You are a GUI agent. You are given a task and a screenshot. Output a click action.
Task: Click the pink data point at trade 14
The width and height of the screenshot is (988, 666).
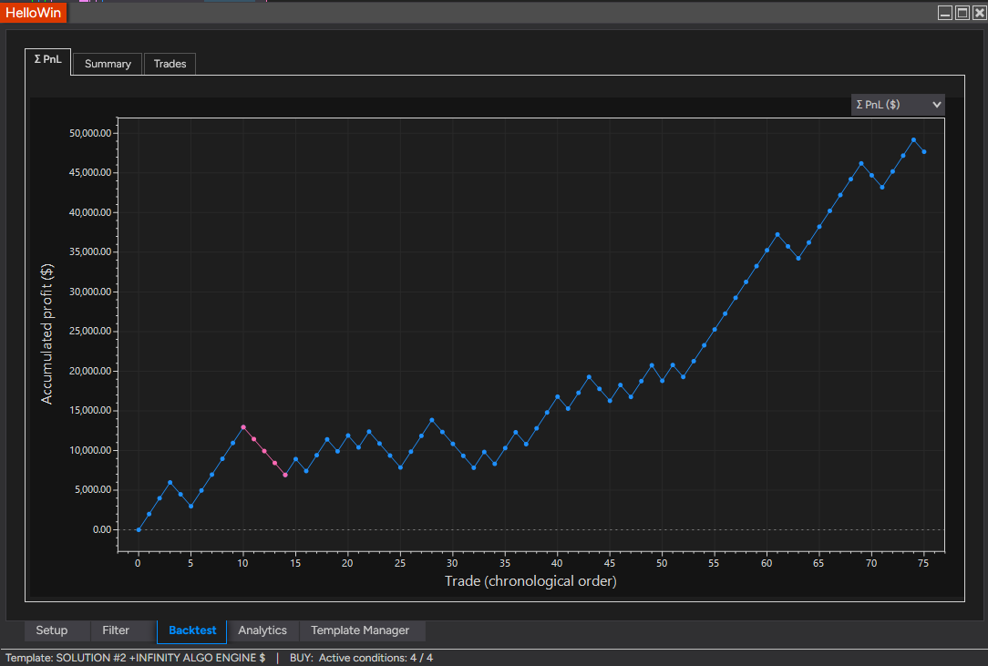285,475
